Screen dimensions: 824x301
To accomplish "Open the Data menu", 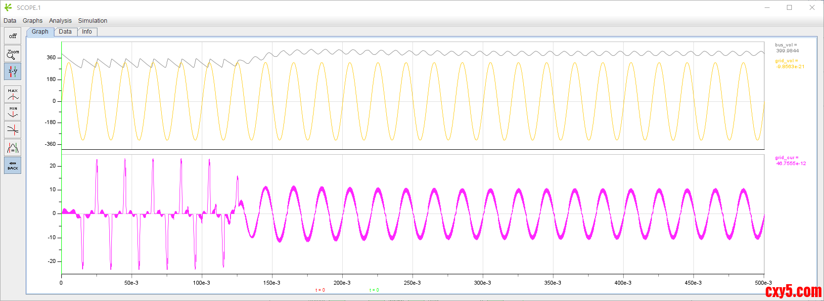I will pos(10,21).
